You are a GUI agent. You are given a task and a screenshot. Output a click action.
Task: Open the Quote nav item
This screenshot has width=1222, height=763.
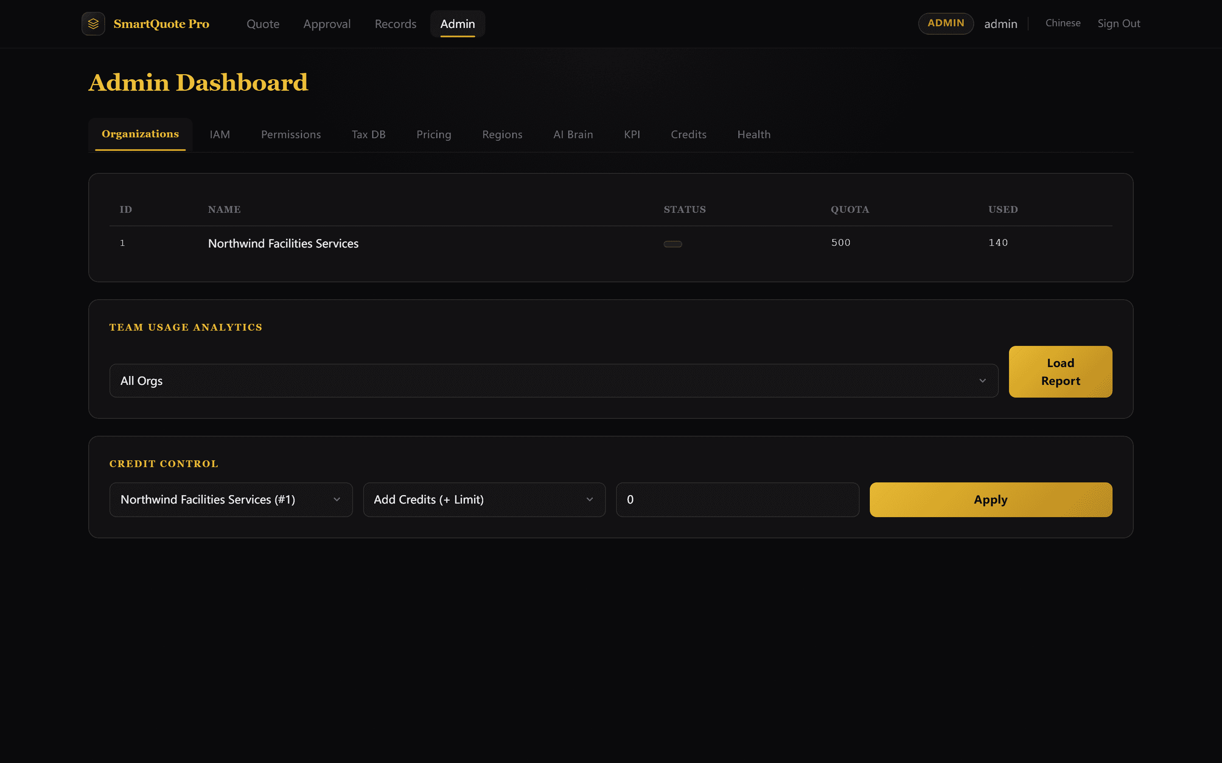tap(263, 24)
